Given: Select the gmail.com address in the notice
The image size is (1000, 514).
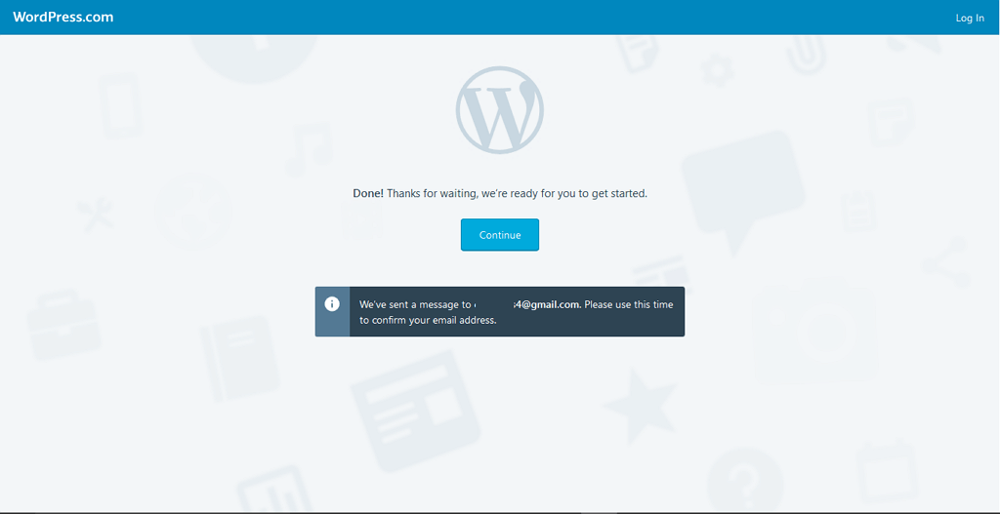Looking at the screenshot, I should (x=528, y=304).
